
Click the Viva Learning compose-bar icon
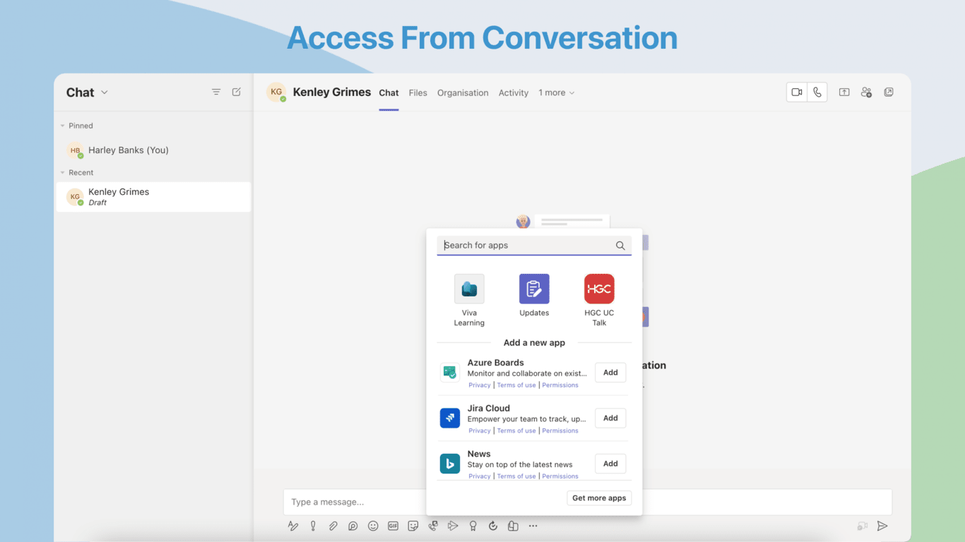coord(513,526)
